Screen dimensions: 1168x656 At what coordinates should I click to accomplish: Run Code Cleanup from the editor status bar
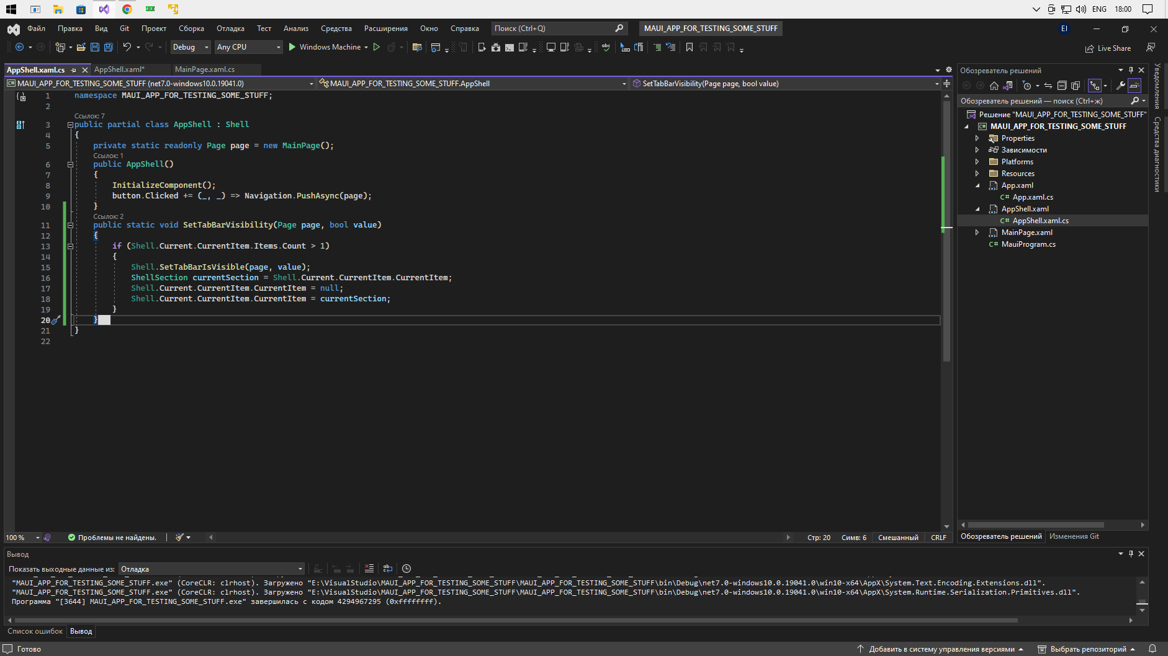pyautogui.click(x=179, y=537)
